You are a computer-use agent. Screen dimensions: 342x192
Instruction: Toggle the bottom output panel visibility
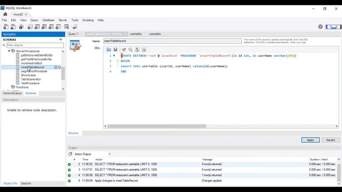[333, 27]
